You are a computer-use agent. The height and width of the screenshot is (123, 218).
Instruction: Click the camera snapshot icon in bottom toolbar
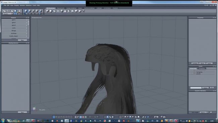(x=164, y=117)
